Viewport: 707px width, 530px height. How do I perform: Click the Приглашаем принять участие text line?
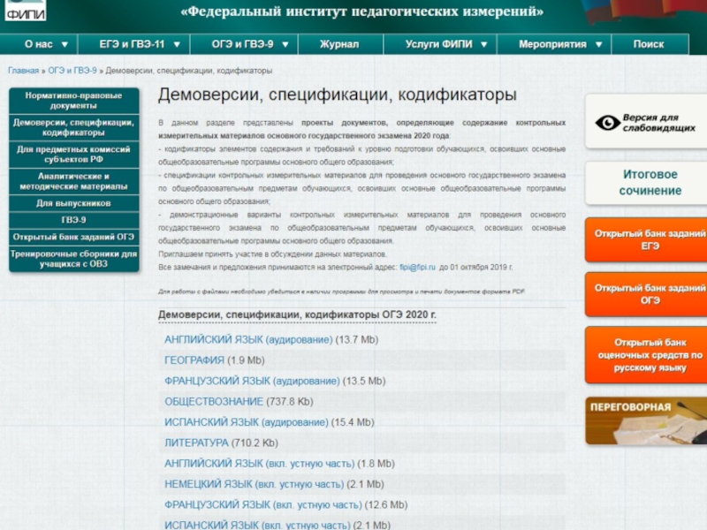coord(272,254)
